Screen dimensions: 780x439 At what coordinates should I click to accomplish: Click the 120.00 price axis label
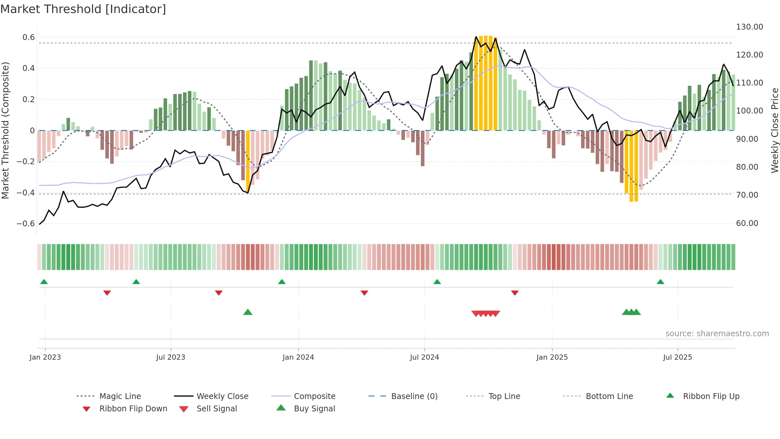click(749, 55)
